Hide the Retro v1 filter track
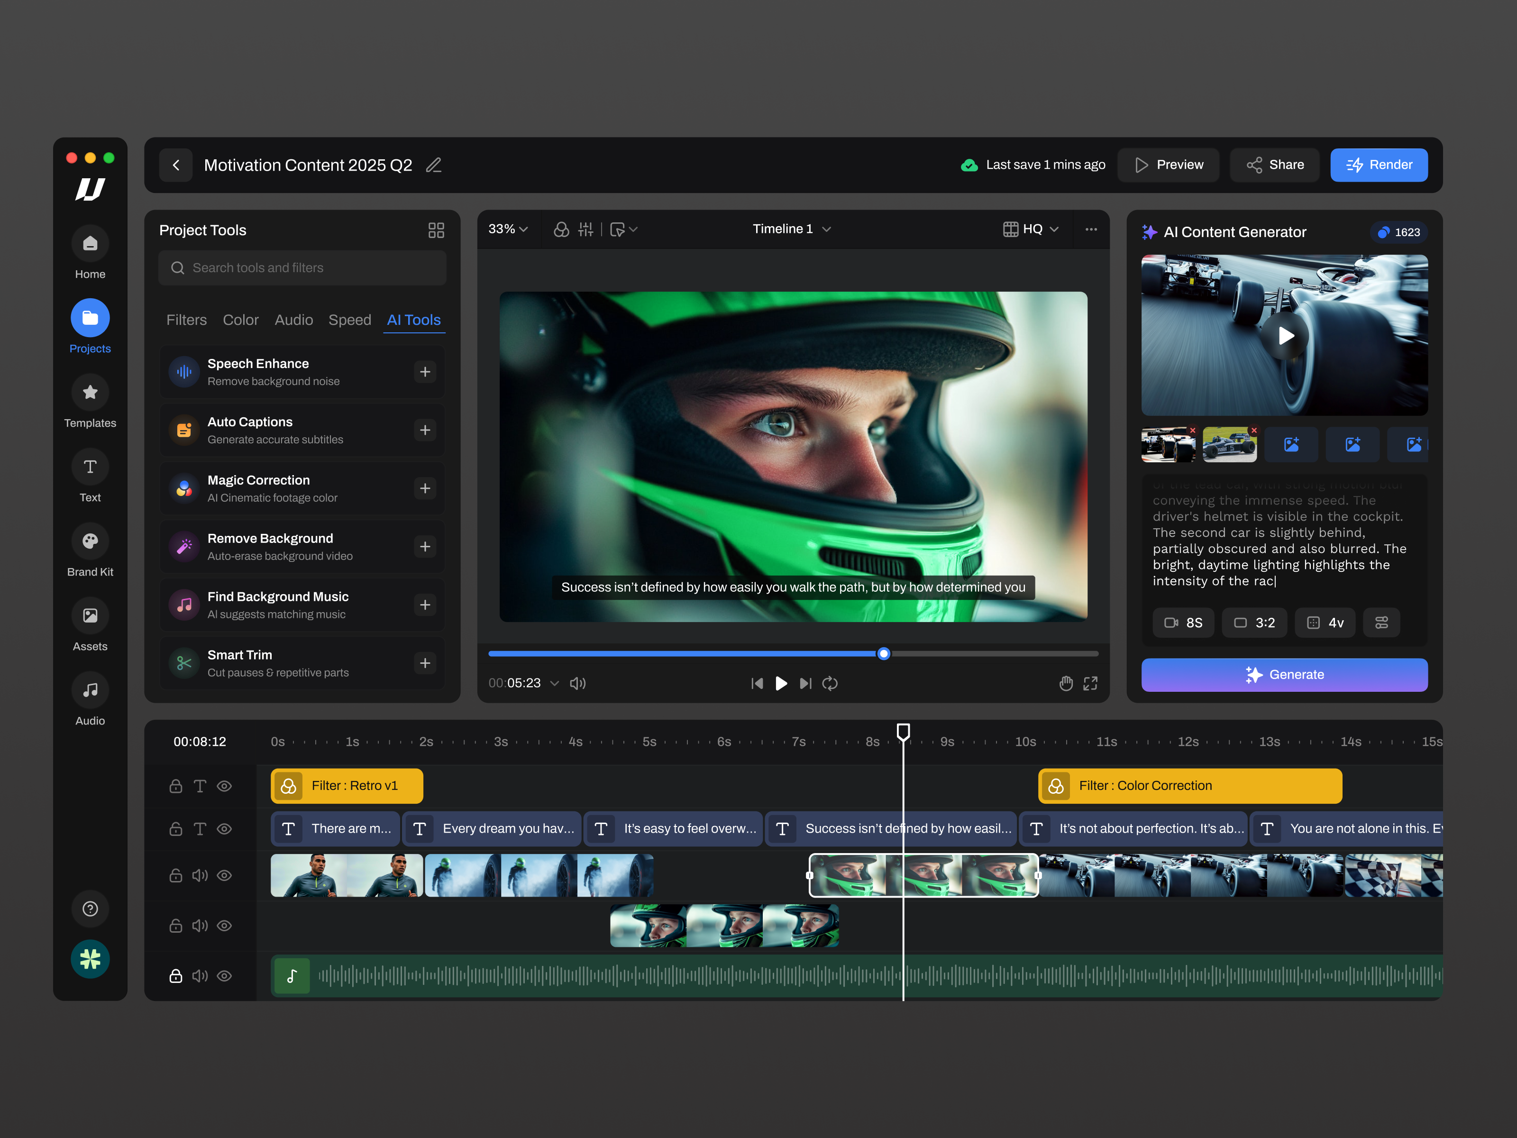Screen dimensions: 1517x1138 click(224, 786)
